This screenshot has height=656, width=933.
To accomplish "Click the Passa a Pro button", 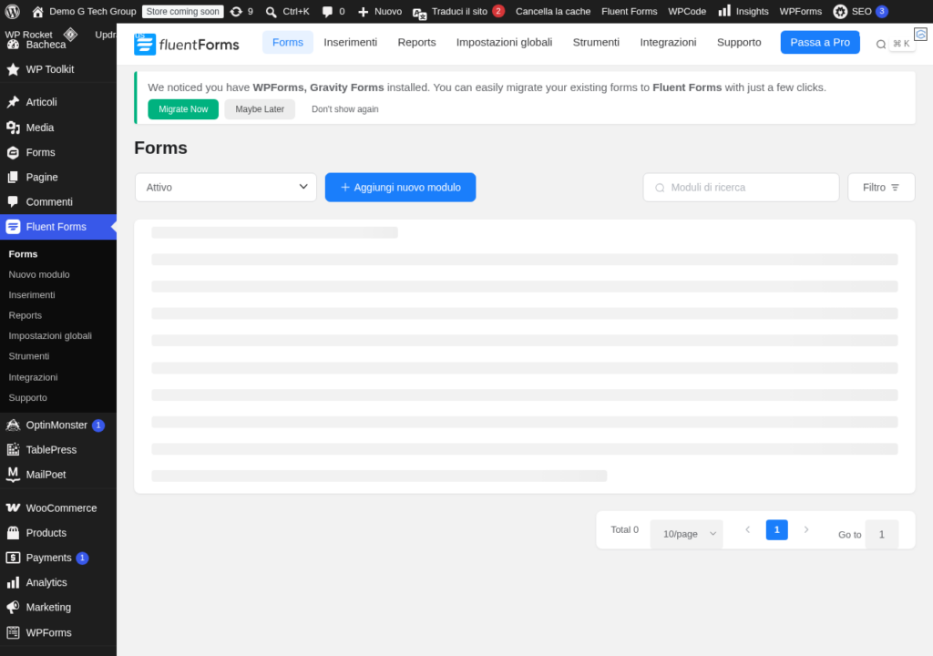I will pos(820,42).
